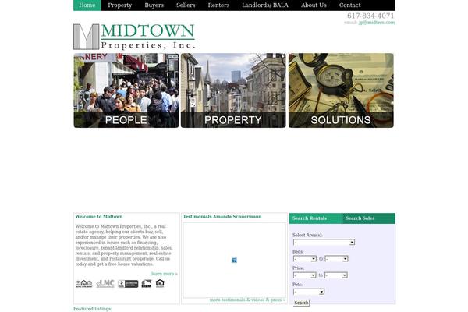Open the maximum Price dropdown
Image resolution: width=468 pixels, height=312 pixels.
336,275
